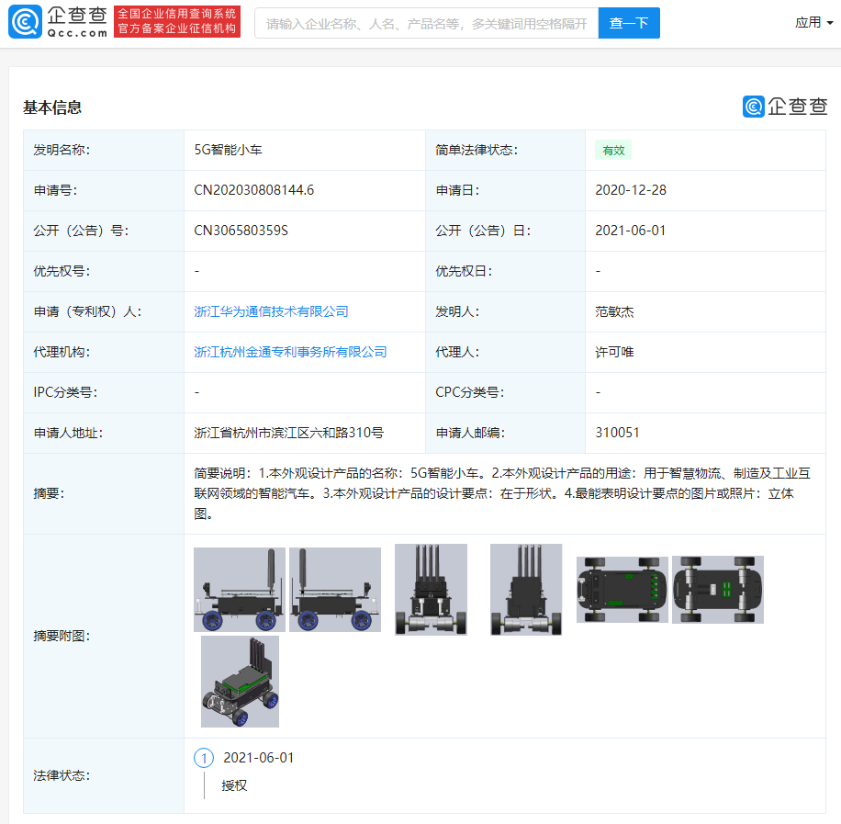
Task: Open the 浙江华为通信技术有限公司 link
Action: coord(271,312)
